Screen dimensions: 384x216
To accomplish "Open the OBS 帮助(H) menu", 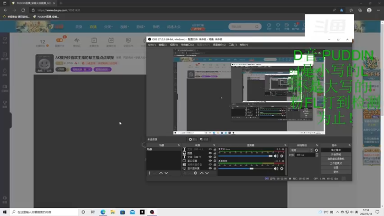I will click(244, 45).
